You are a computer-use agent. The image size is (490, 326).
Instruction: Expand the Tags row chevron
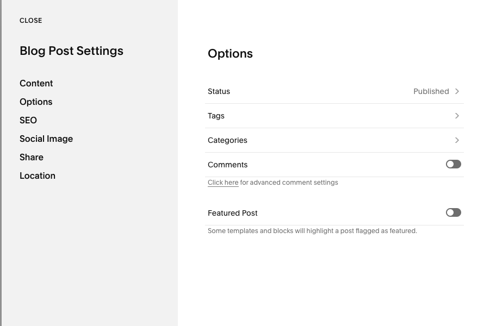457,116
